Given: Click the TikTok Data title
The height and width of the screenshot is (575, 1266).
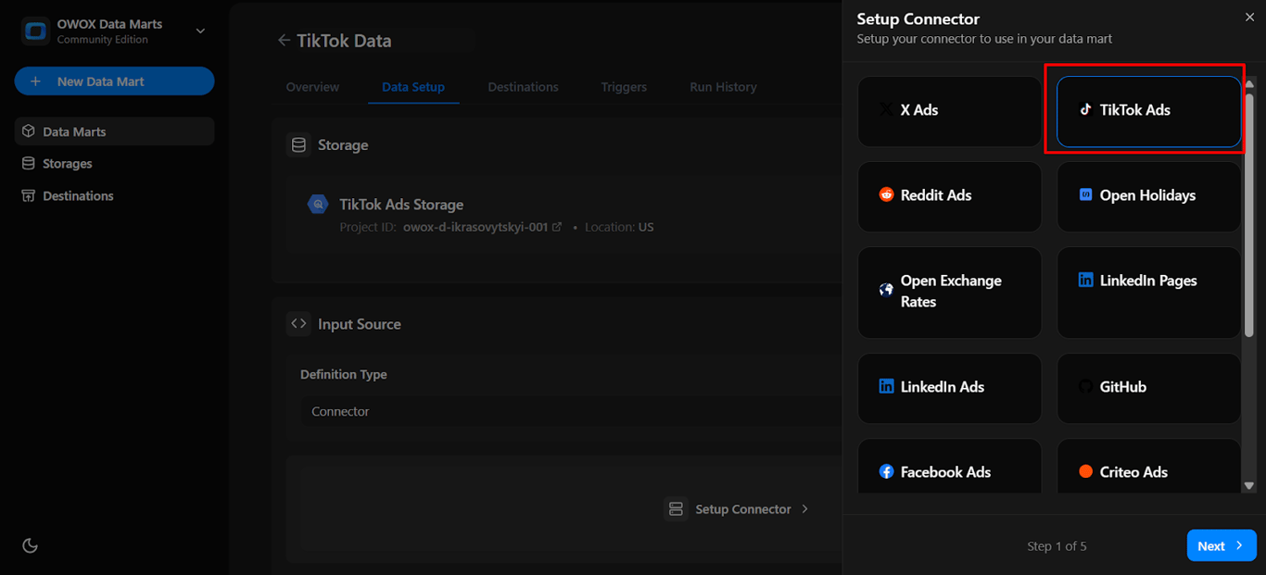Looking at the screenshot, I should [x=344, y=41].
